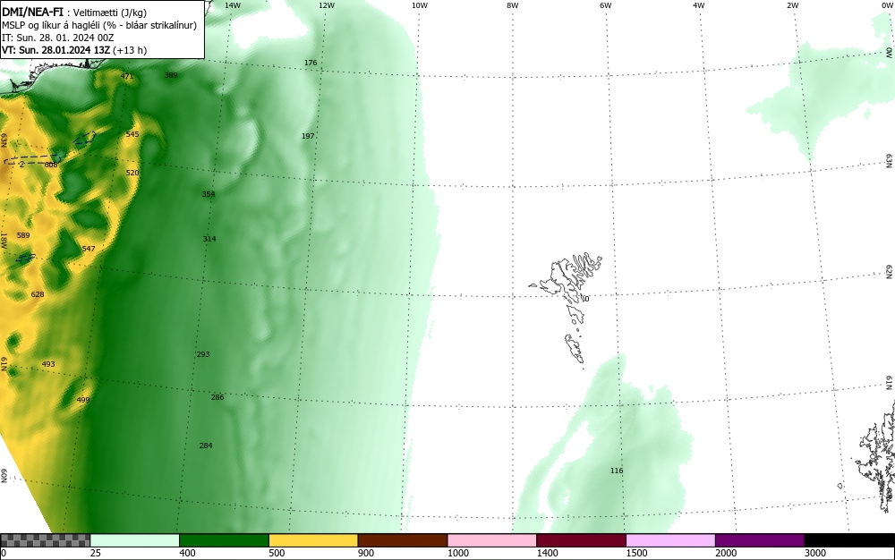
Task: Click the legend tick label 1400
Action: tap(548, 553)
